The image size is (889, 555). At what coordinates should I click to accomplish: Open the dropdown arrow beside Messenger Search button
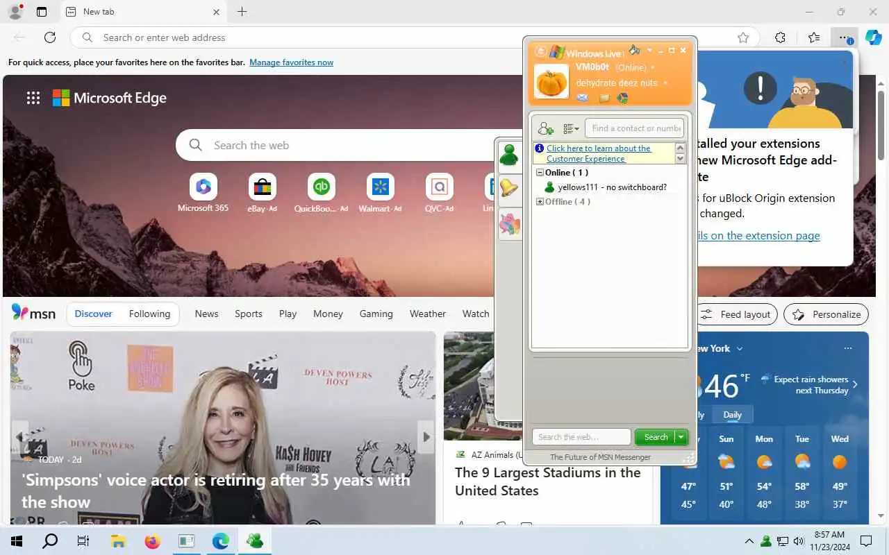681,437
